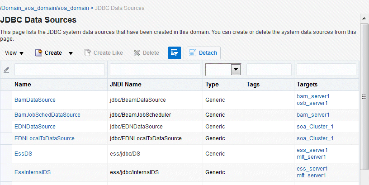This screenshot has height=185, width=369.
Task: Click the Create Like button
Action: tap(103, 53)
